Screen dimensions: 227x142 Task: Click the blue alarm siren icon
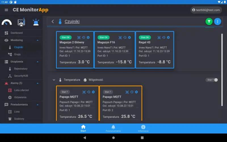36,22
